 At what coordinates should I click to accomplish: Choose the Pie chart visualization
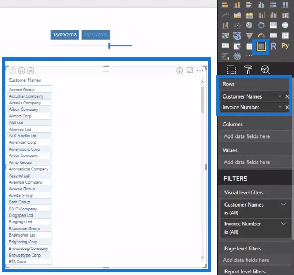[x=249, y=25]
